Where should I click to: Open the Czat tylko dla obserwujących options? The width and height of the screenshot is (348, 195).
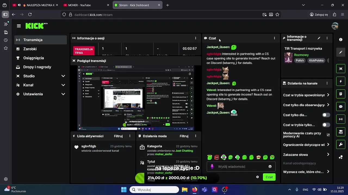(x=306, y=105)
